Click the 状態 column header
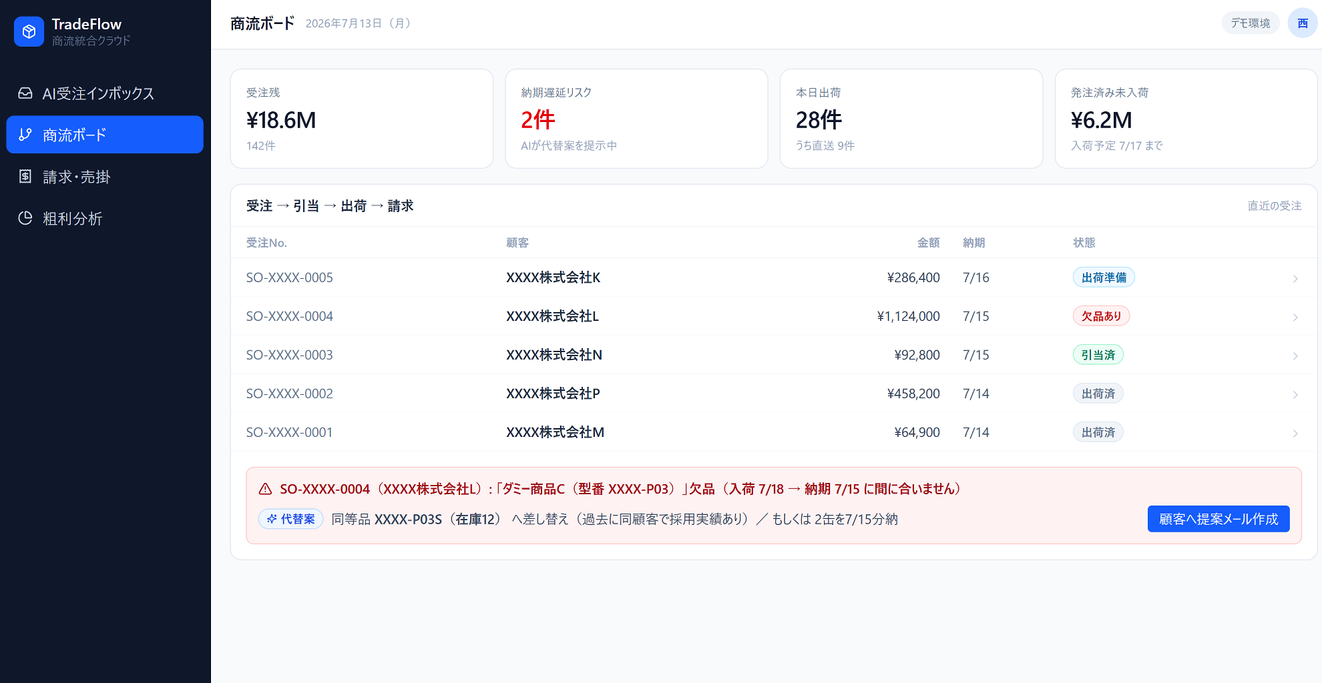This screenshot has height=683, width=1322. point(1084,243)
